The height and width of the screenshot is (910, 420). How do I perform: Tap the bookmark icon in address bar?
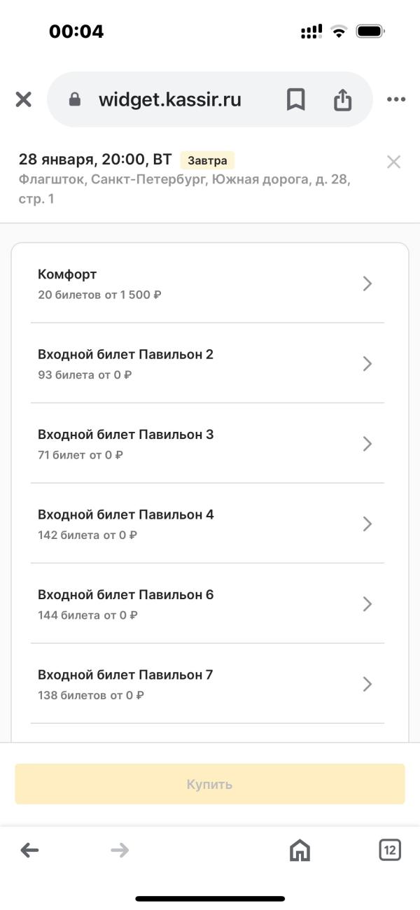[295, 99]
